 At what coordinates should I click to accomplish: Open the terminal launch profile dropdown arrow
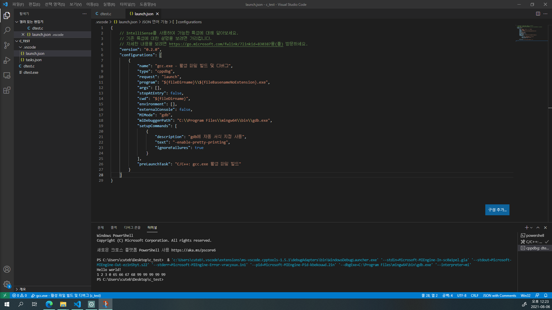[x=531, y=228]
